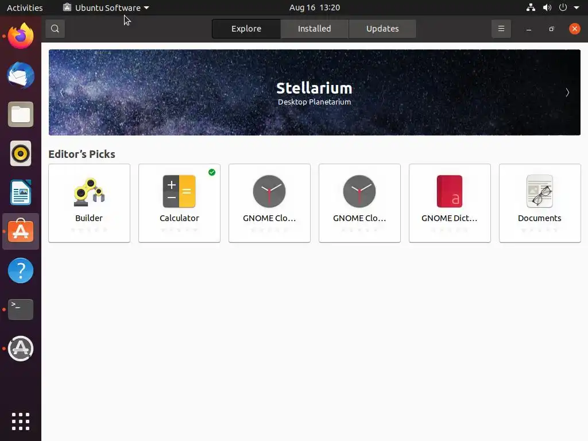Click the Desktop Planetarium subtitle
The width and height of the screenshot is (588, 441).
click(x=314, y=102)
